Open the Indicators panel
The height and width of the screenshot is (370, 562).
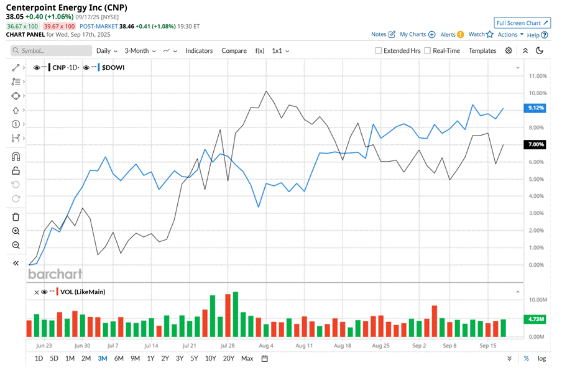[x=199, y=50]
